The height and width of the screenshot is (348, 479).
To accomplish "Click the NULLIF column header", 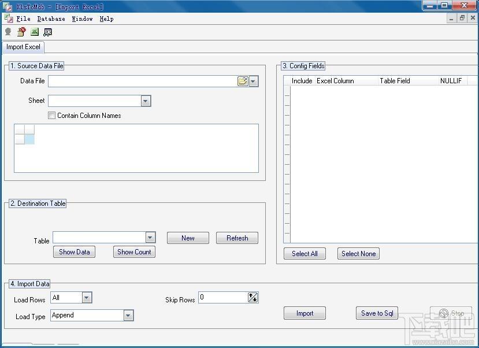I will coord(452,81).
